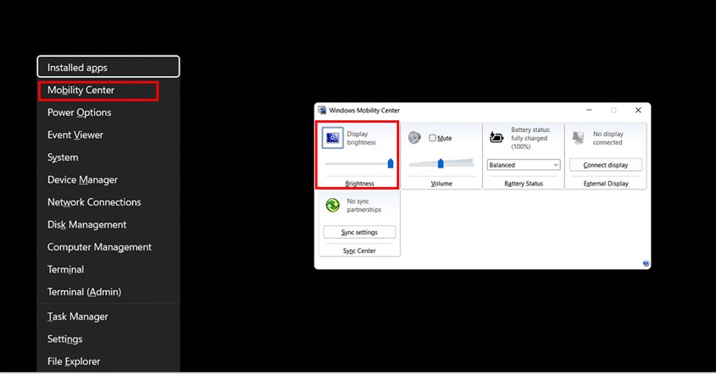Expand the Balanced power plan dropdown
Screen dimensions: 716x374
524,165
